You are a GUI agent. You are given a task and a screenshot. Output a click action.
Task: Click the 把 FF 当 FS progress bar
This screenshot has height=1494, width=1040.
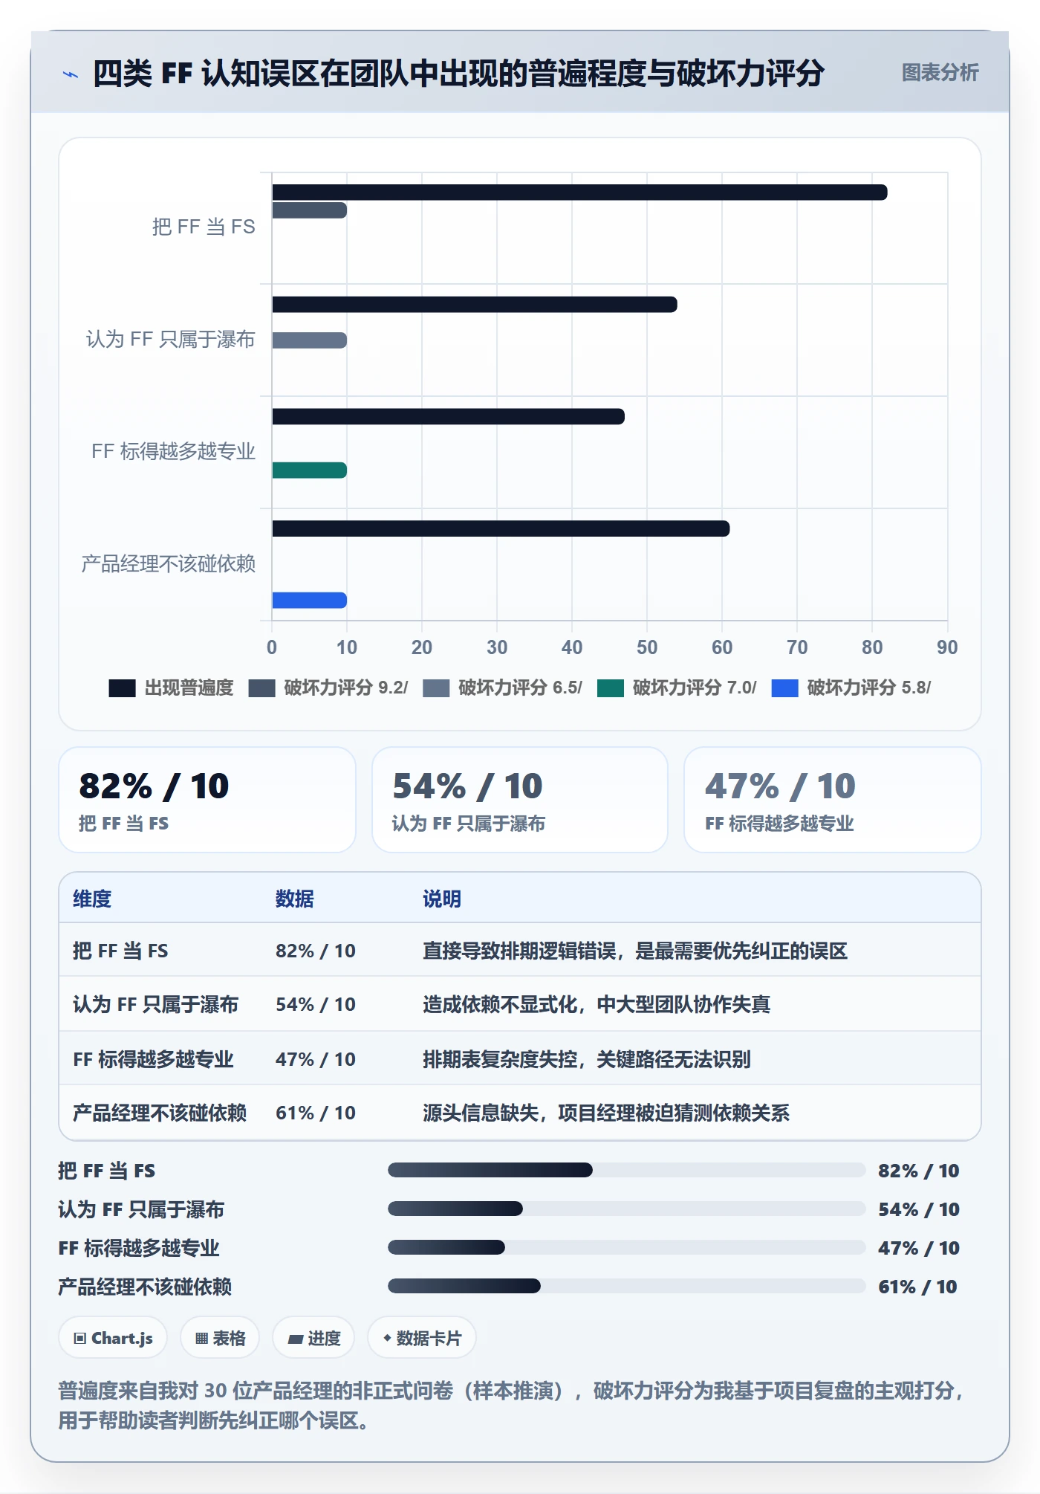pyautogui.click(x=626, y=1171)
